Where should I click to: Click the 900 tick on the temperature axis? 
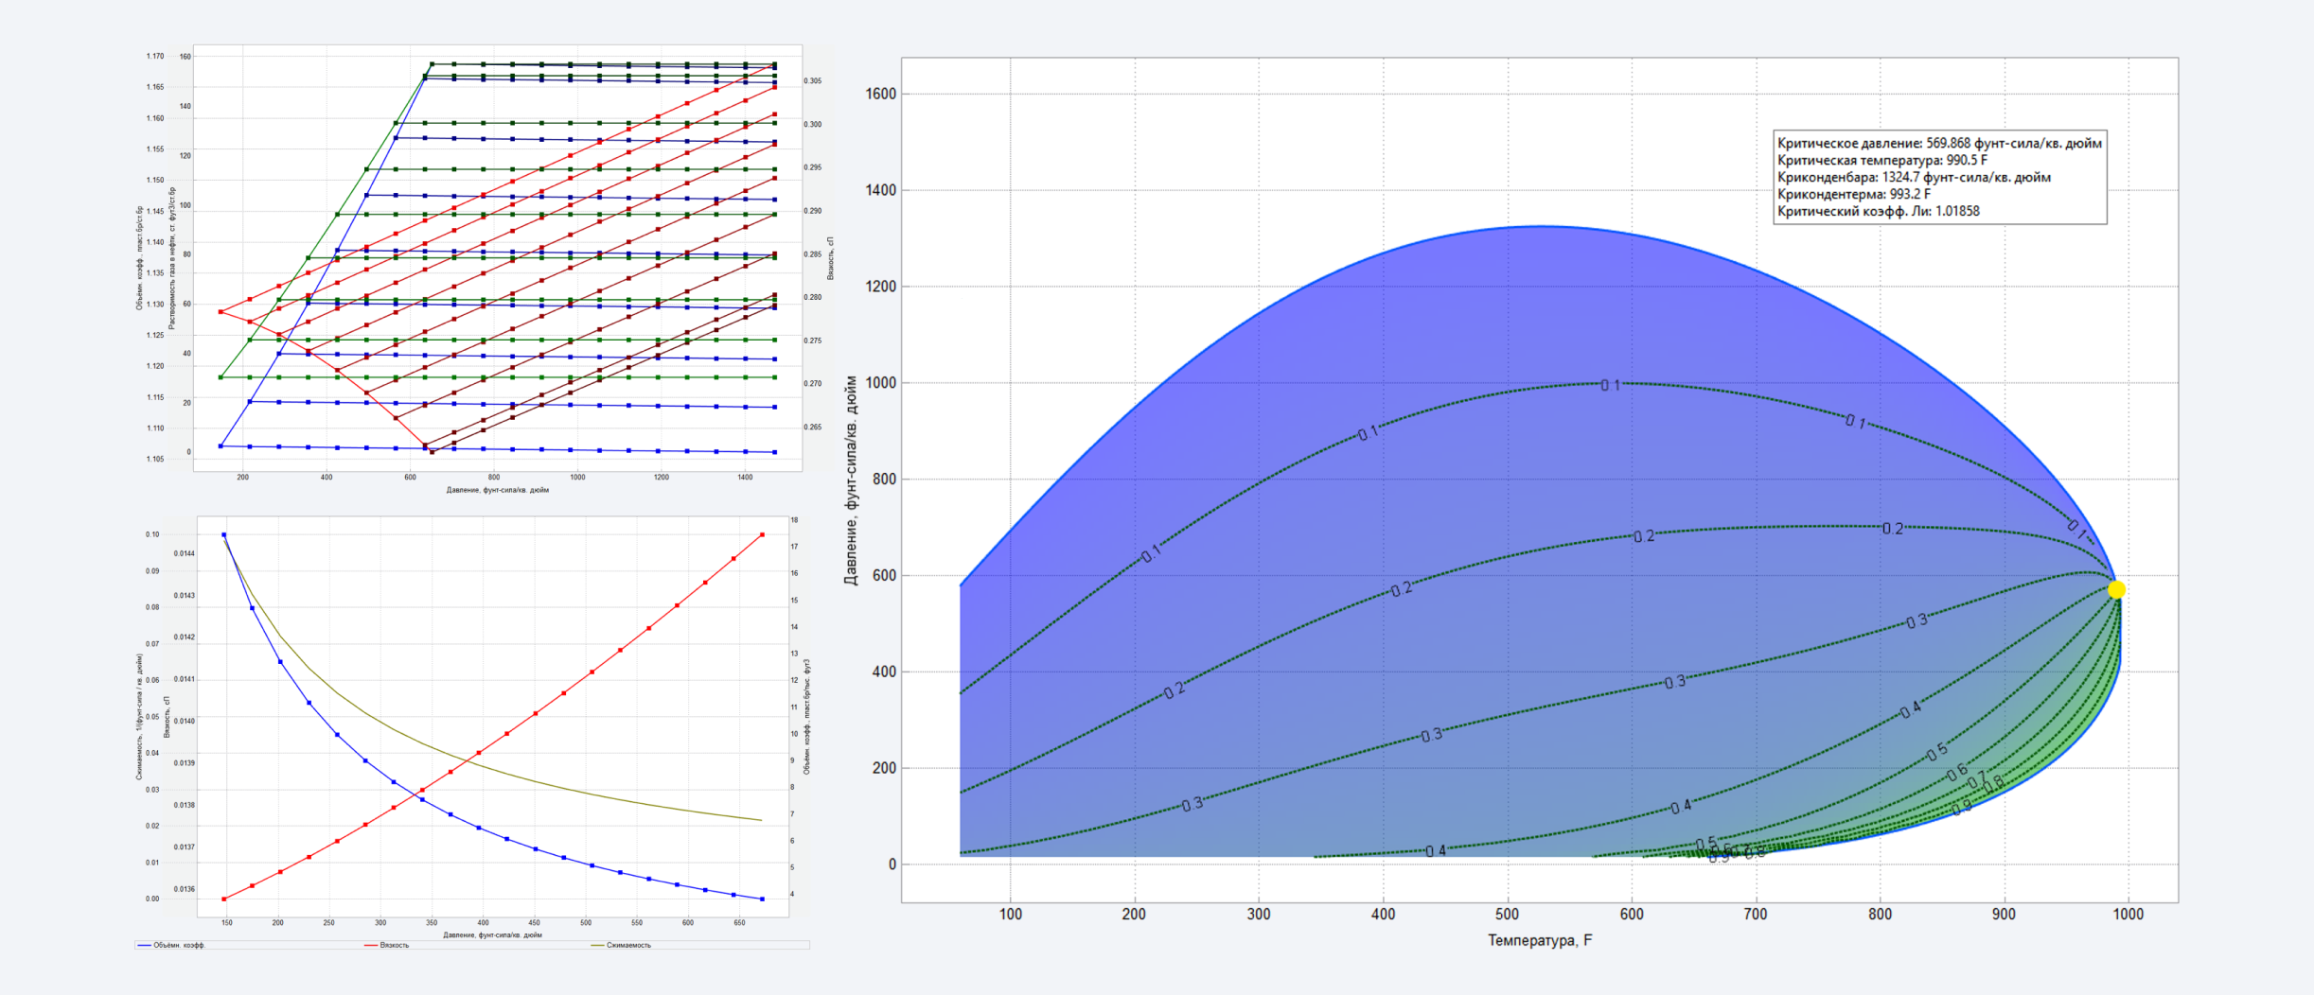2004,915
